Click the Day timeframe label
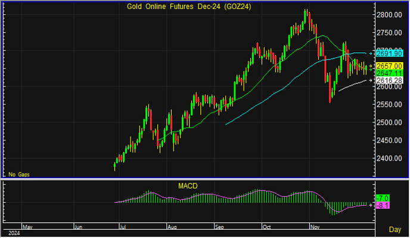 (x=395, y=230)
